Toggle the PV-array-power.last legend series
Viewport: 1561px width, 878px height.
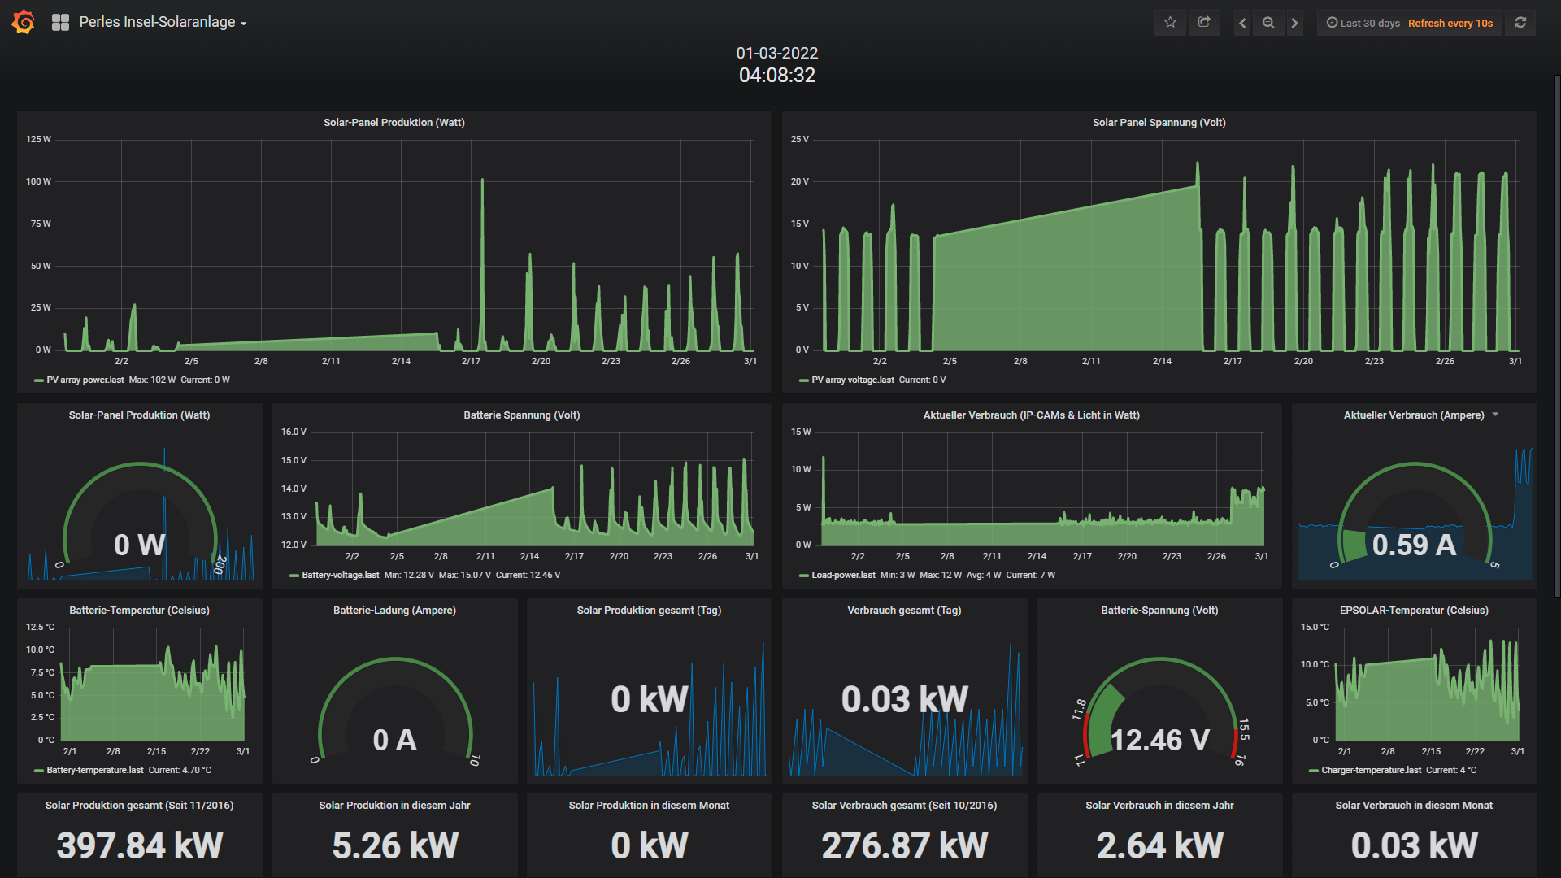tap(85, 380)
